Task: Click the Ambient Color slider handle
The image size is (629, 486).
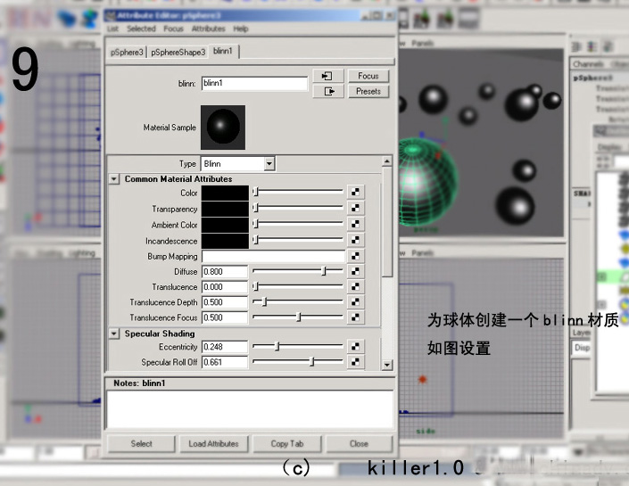Action: tap(256, 224)
